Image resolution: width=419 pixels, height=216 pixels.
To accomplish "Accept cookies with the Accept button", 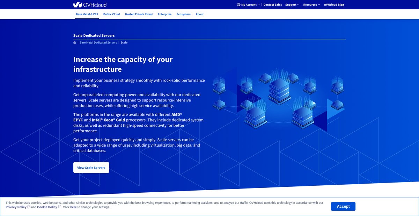I will 343,207.
